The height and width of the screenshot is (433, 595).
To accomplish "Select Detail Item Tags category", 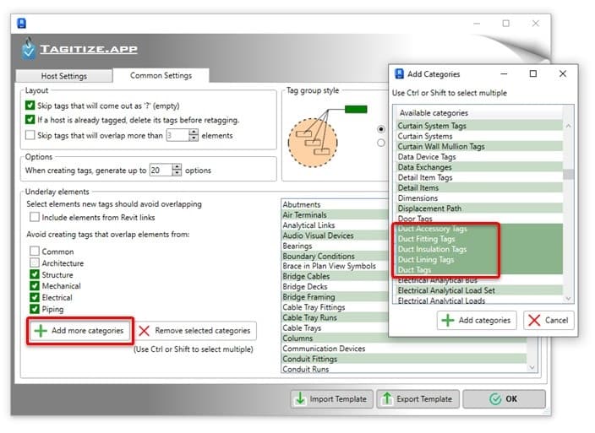I will point(480,177).
